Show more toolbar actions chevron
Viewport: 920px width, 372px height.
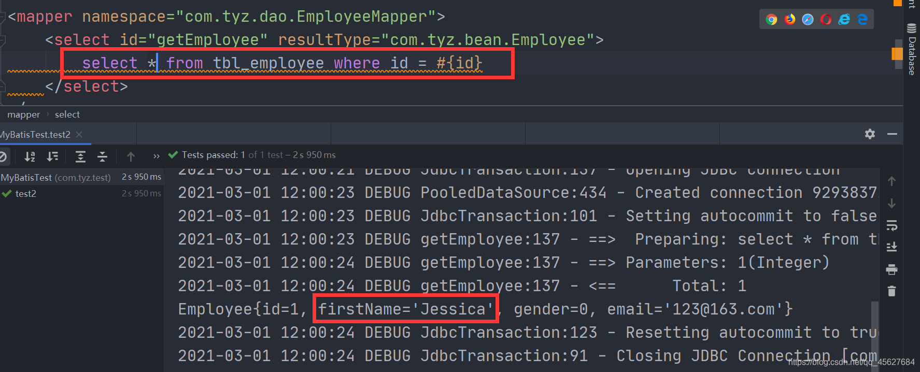coord(157,156)
